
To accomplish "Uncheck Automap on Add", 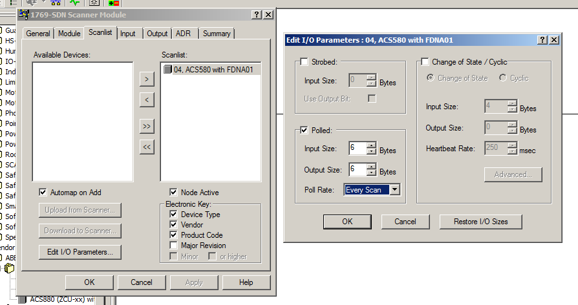I will coord(43,192).
